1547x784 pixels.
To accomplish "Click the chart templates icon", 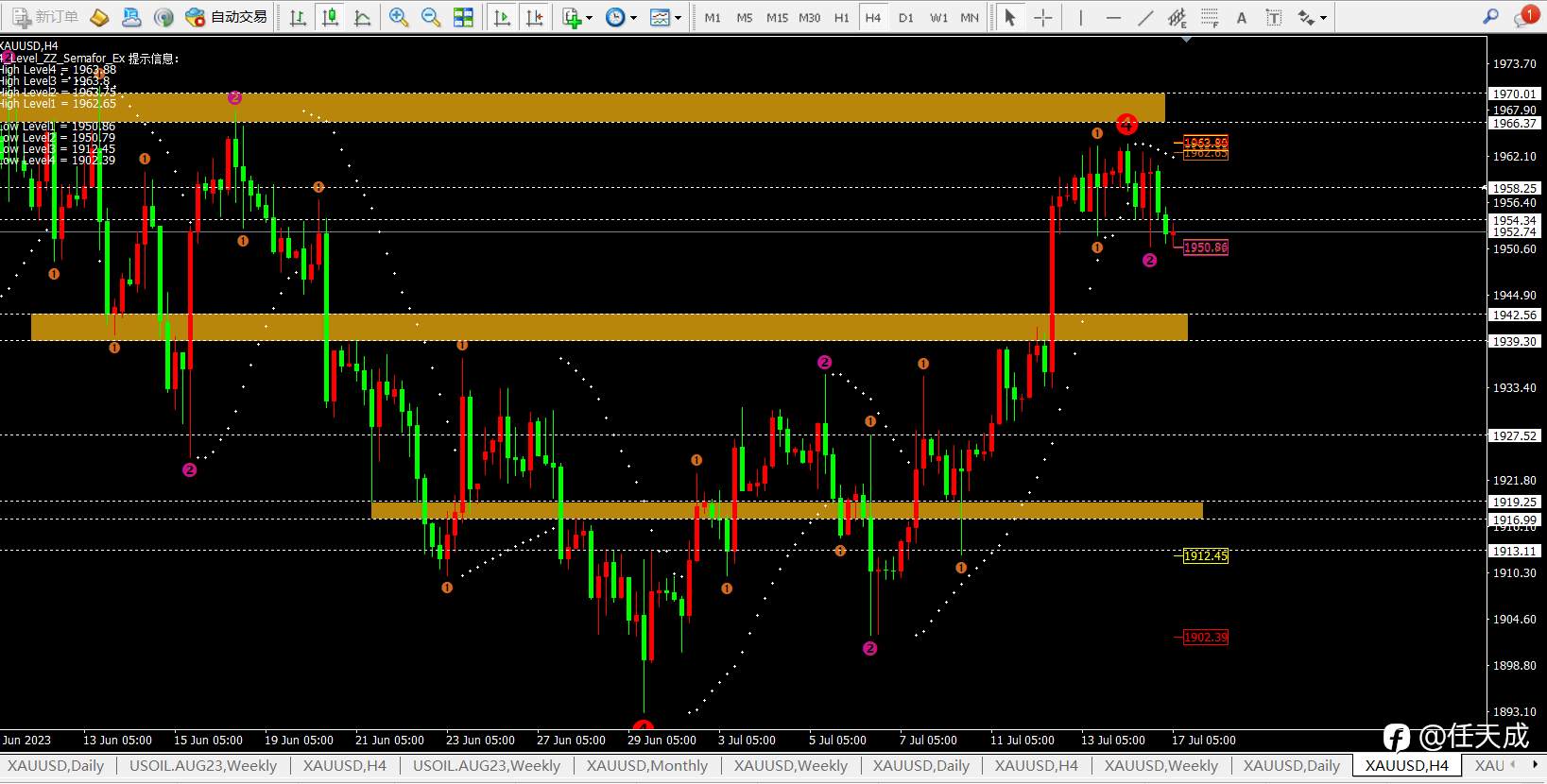I will [x=660, y=17].
